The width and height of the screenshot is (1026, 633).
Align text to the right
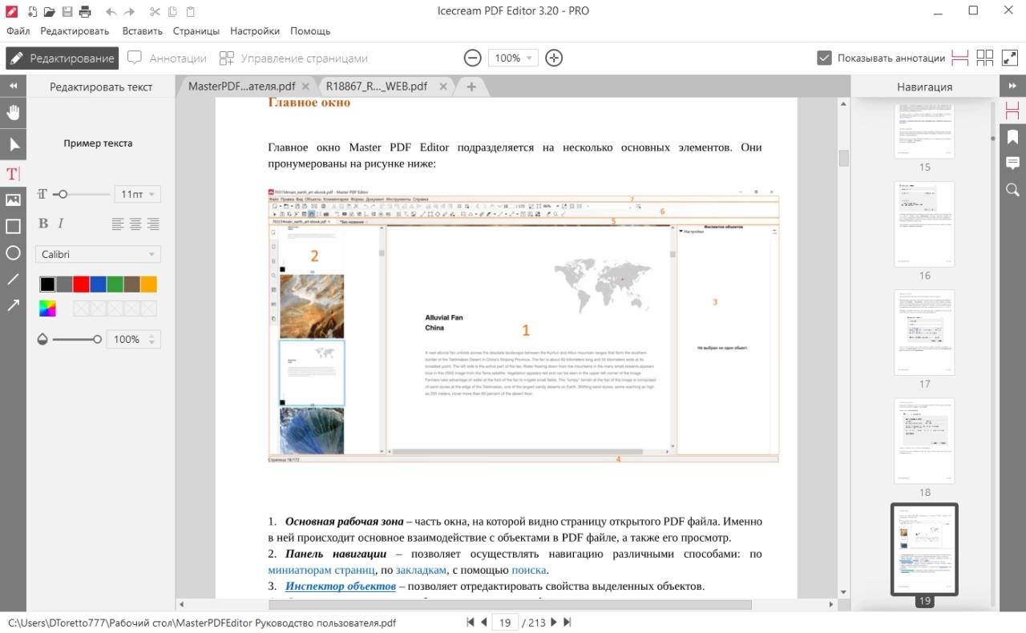153,224
